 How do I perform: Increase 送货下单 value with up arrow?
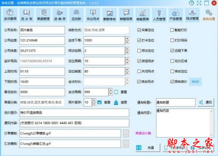[127, 38]
